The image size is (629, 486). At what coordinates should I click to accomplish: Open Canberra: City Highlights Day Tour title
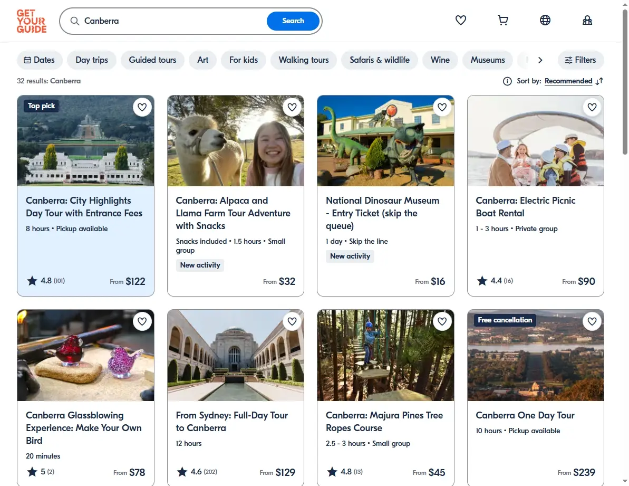point(84,207)
